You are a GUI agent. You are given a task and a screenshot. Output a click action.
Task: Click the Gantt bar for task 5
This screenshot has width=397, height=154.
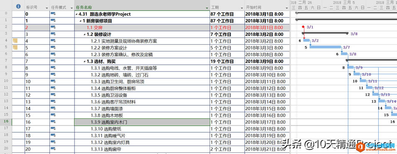pos(325,47)
